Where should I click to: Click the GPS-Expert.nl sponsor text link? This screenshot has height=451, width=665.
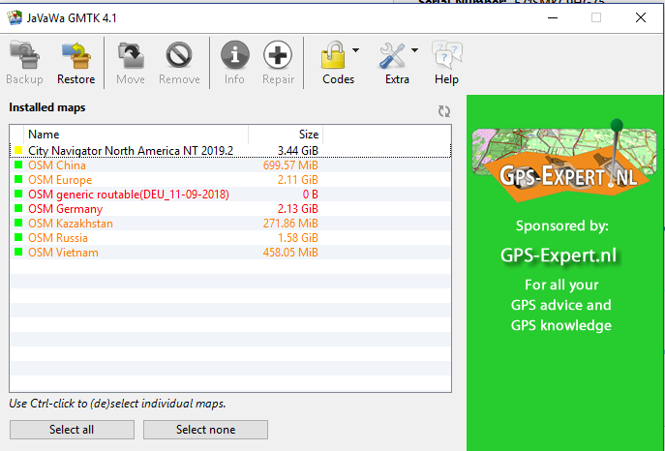559,256
